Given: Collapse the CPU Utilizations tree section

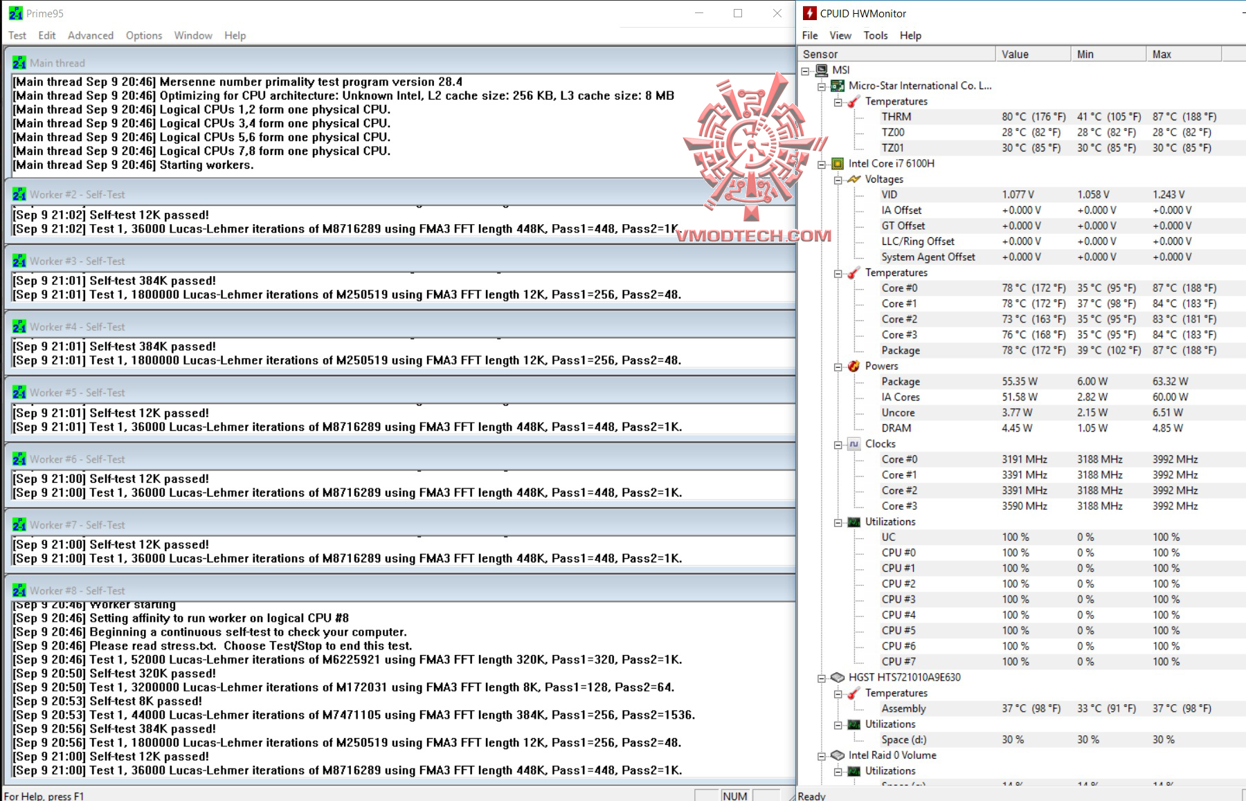Looking at the screenshot, I should coord(838,522).
